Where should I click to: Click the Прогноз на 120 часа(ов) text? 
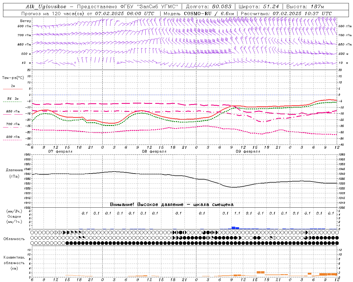tap(53, 13)
